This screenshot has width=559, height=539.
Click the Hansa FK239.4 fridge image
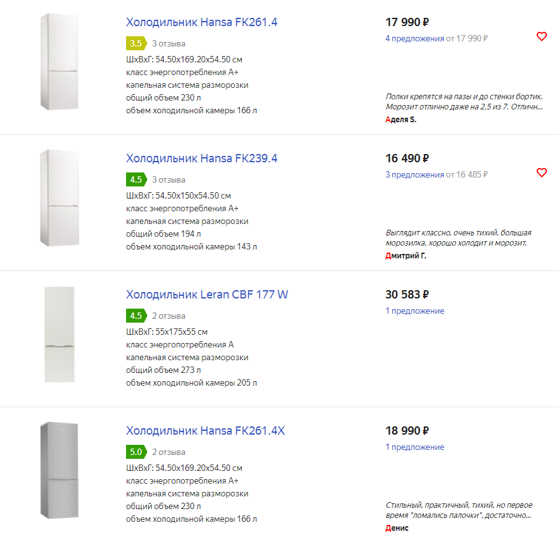pos(60,197)
